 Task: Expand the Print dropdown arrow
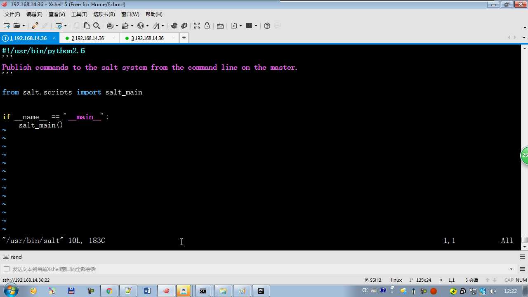click(117, 26)
